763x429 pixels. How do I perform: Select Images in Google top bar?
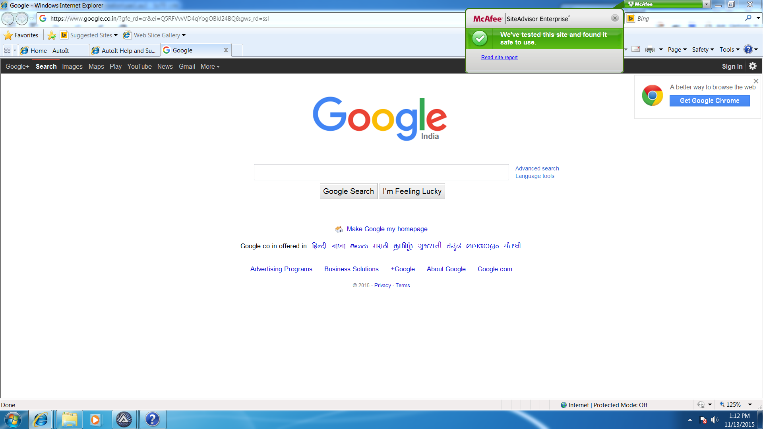(72, 66)
